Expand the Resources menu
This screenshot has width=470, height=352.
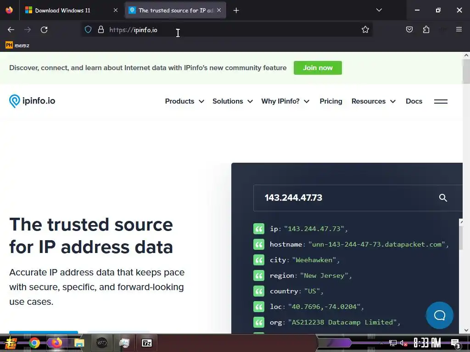coord(374,101)
